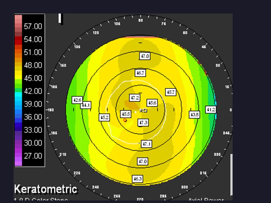Select the 39.00 diopter scale entry
This screenshot has height=203, width=271.
(33, 104)
